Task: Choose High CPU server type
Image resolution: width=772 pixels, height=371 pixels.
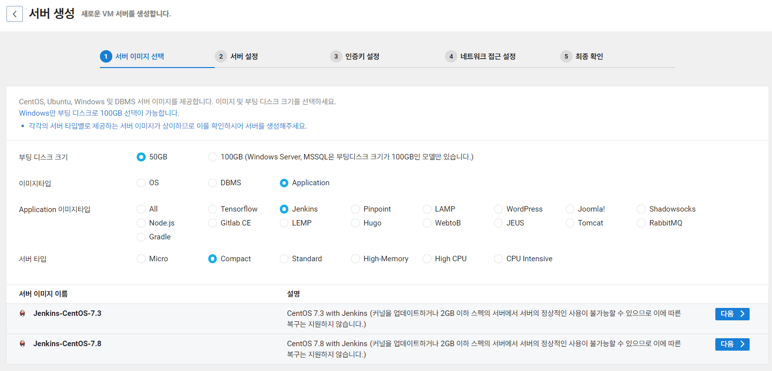Action: 427,259
